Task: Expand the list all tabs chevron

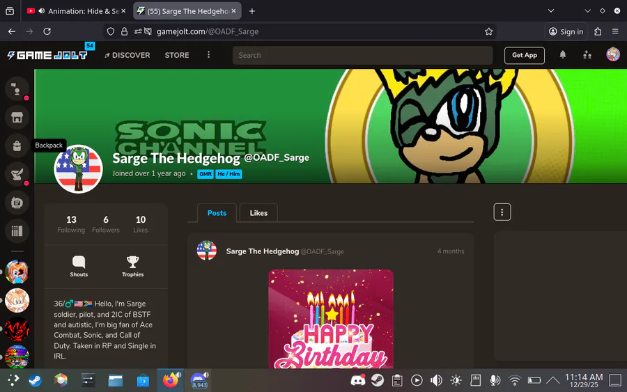Action: (x=551, y=10)
